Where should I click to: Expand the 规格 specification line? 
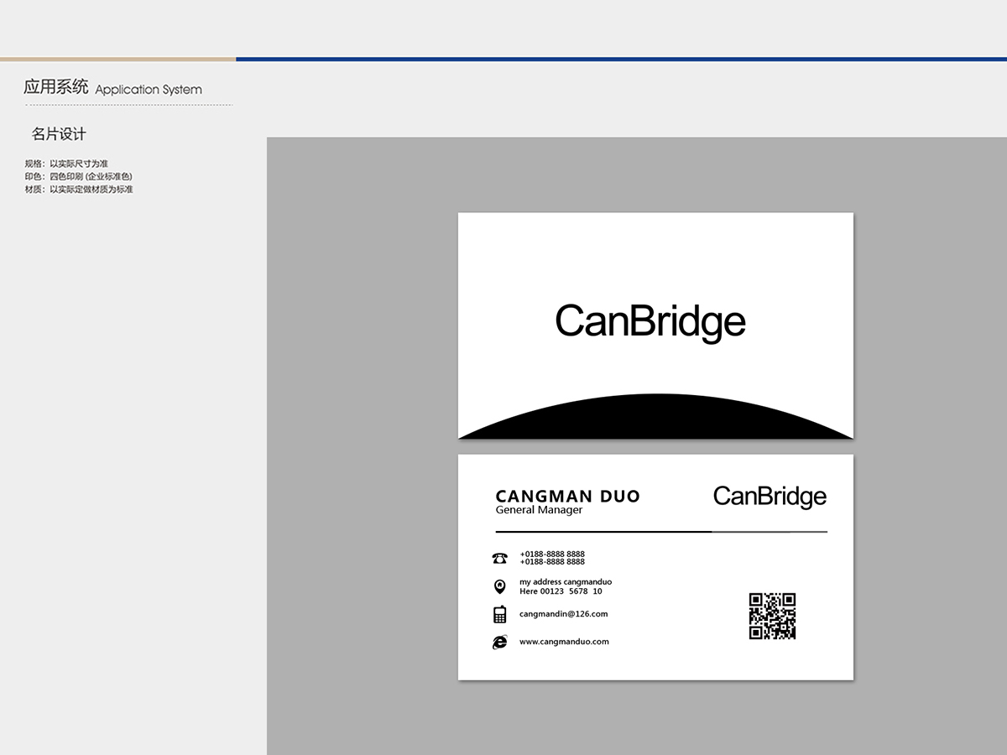tap(67, 164)
